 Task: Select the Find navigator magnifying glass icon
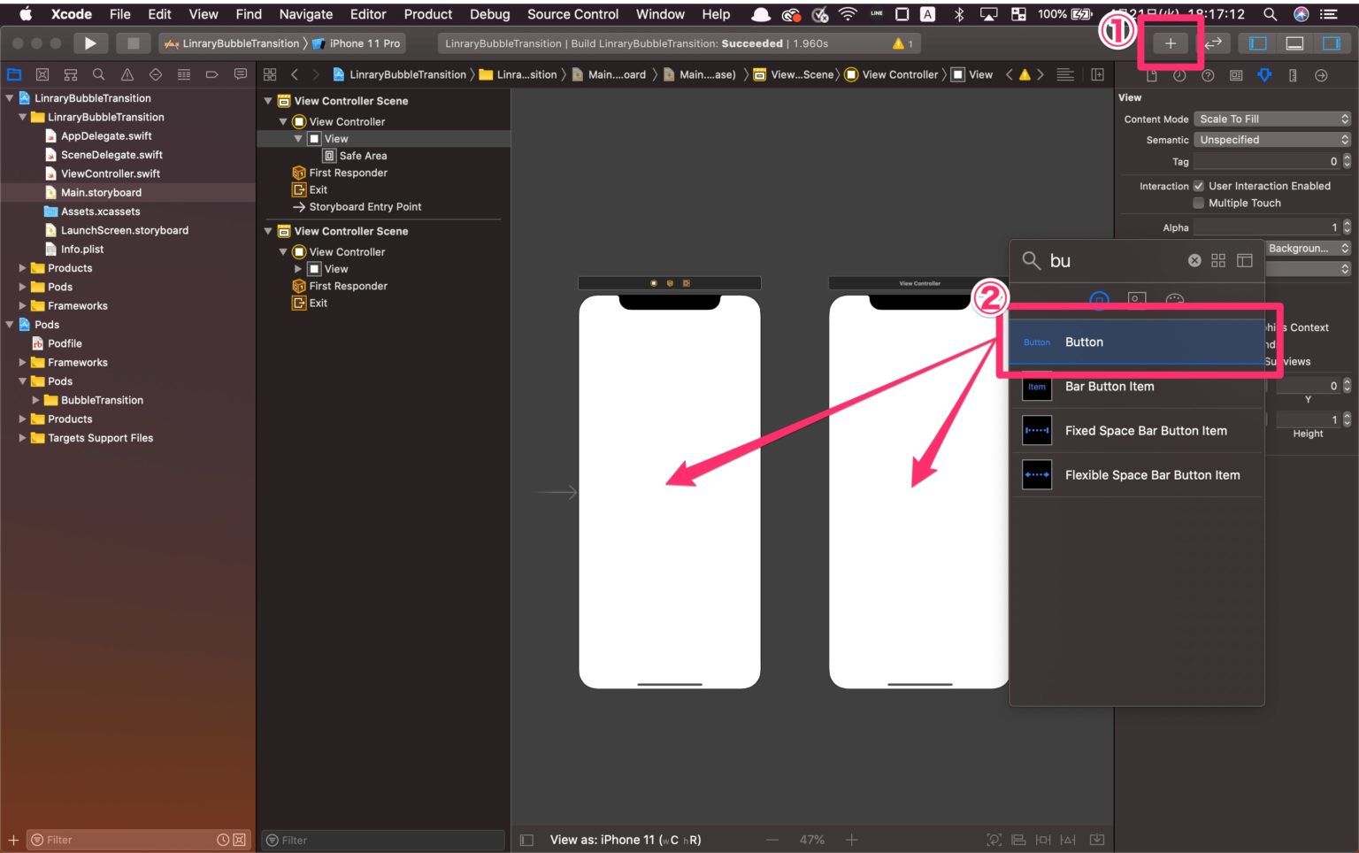[98, 74]
